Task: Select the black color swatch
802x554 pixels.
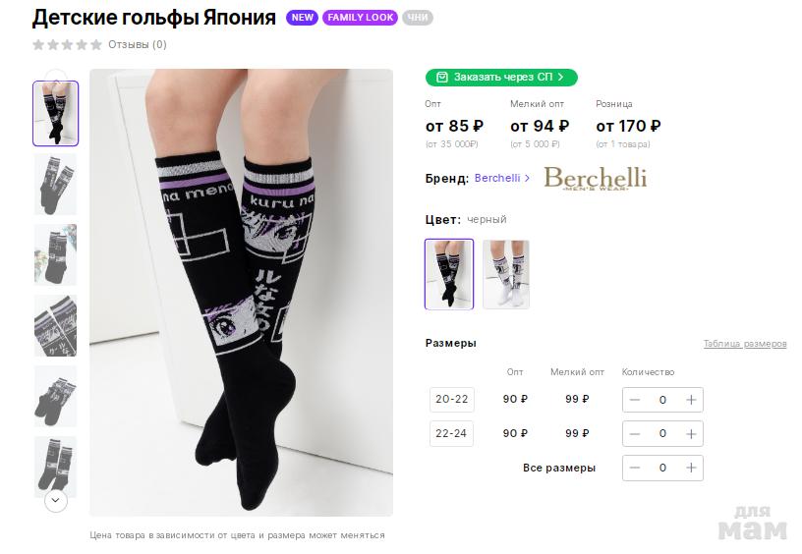Action: tap(449, 274)
